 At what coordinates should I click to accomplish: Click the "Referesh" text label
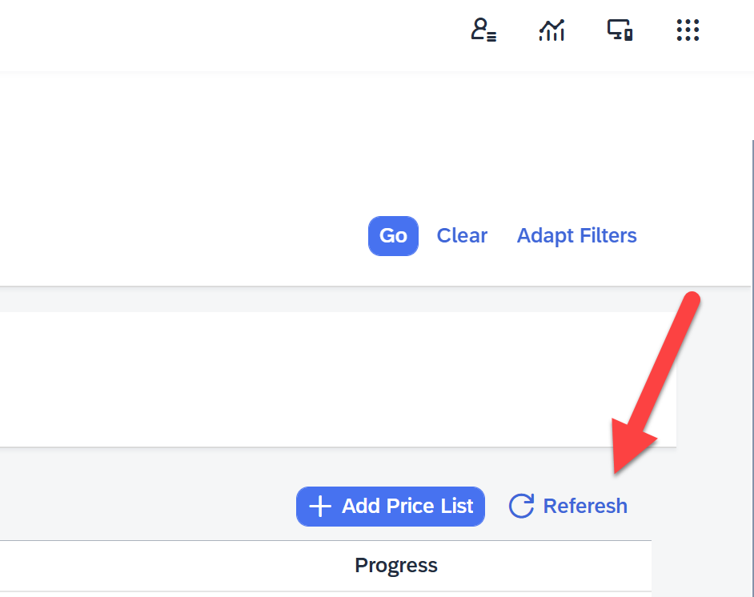pyautogui.click(x=585, y=506)
